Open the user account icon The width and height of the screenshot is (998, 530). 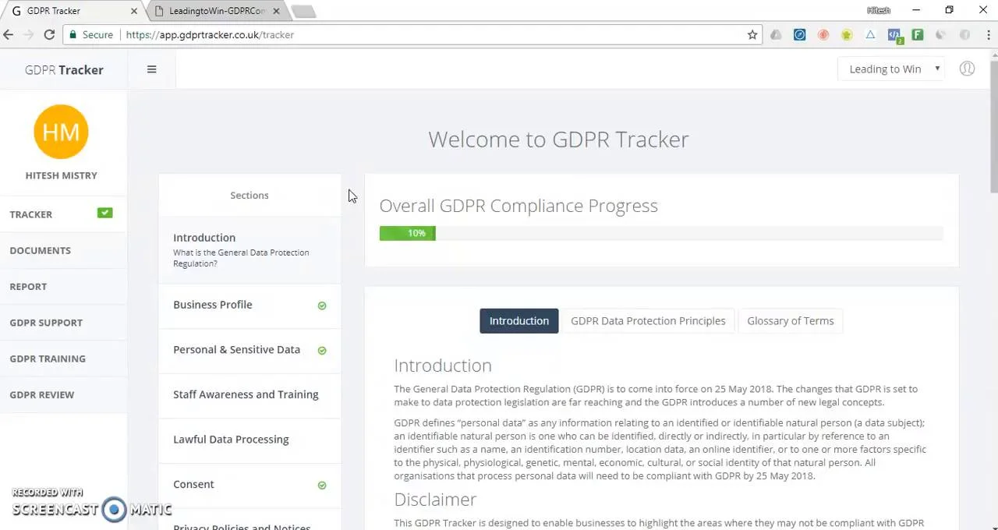coord(967,69)
